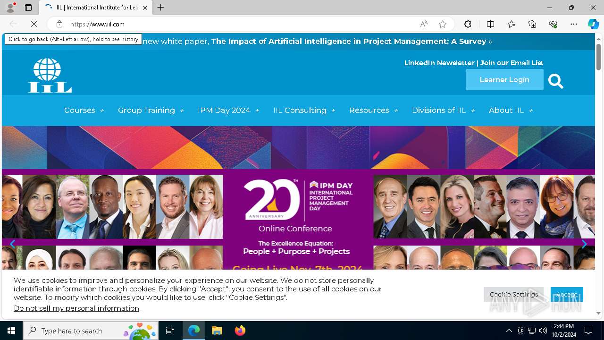Open the Divisions of IIL menu
This screenshot has height=340, width=604.
click(x=439, y=110)
